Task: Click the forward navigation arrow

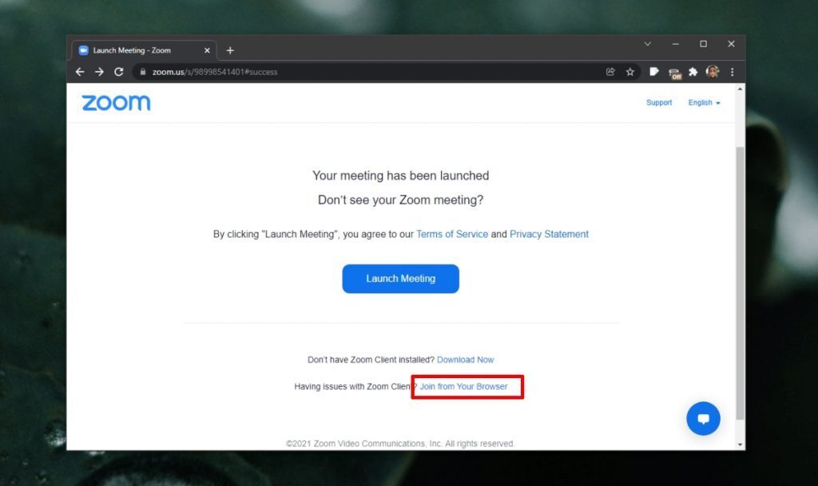Action: pyautogui.click(x=99, y=71)
